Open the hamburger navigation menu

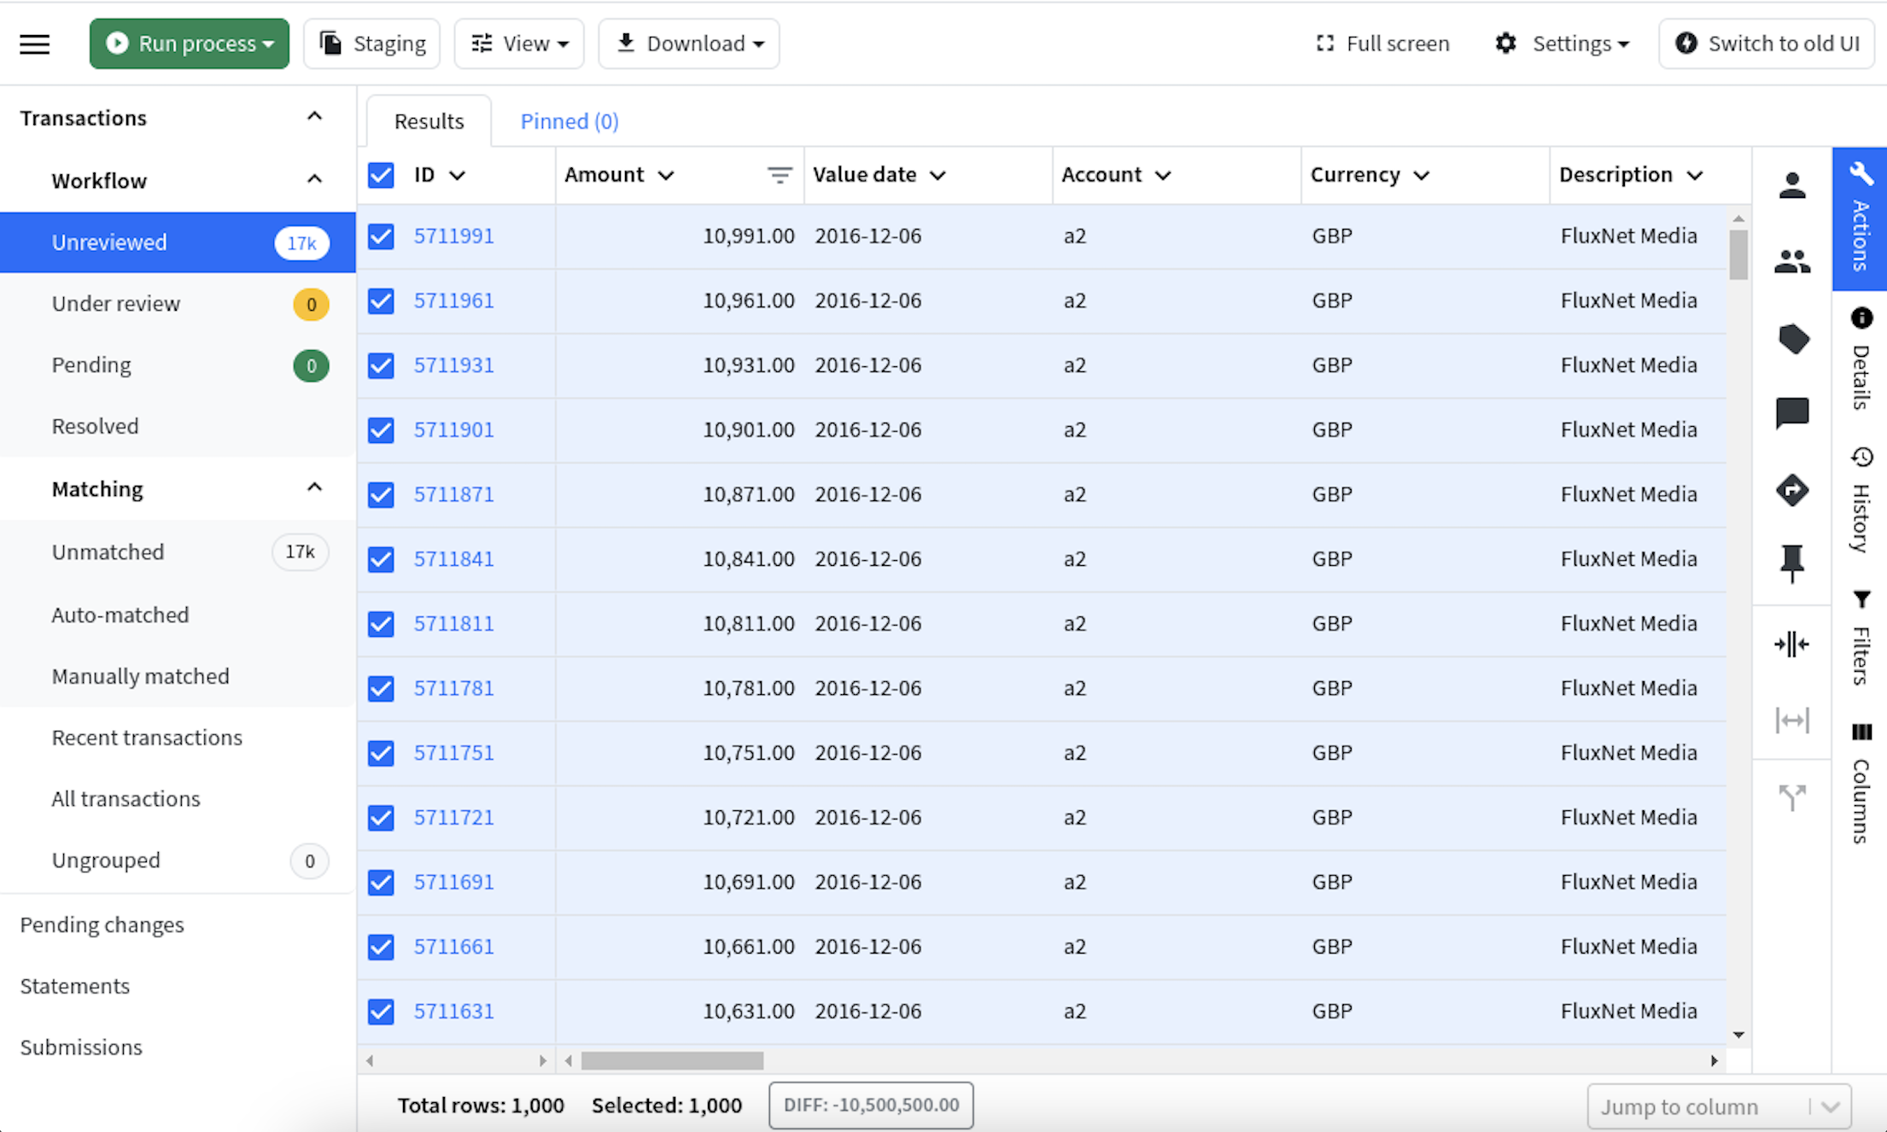[x=34, y=44]
